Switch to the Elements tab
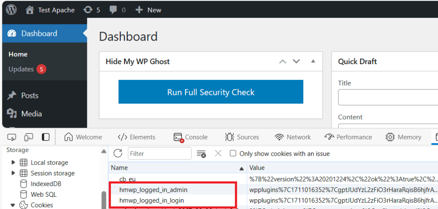This screenshot has height=209, width=438. coord(136,137)
